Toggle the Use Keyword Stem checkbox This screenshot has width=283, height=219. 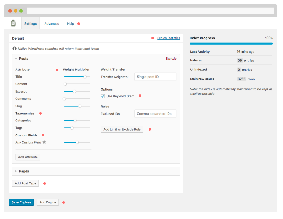(x=103, y=96)
